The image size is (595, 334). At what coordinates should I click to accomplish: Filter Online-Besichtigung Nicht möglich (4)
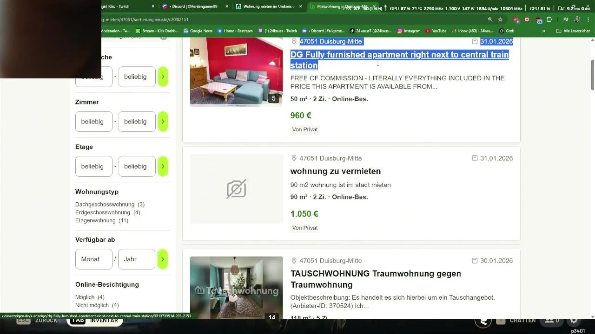[x=98, y=305]
